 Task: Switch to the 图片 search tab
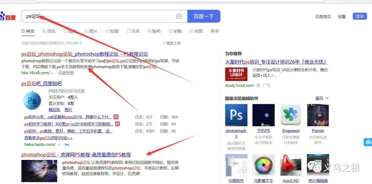pos(91,31)
